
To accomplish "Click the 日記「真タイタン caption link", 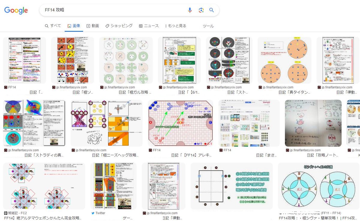I will click(x=294, y=92).
